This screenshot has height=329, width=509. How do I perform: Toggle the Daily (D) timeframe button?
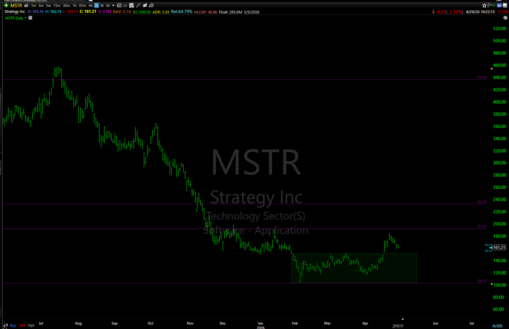96,6
